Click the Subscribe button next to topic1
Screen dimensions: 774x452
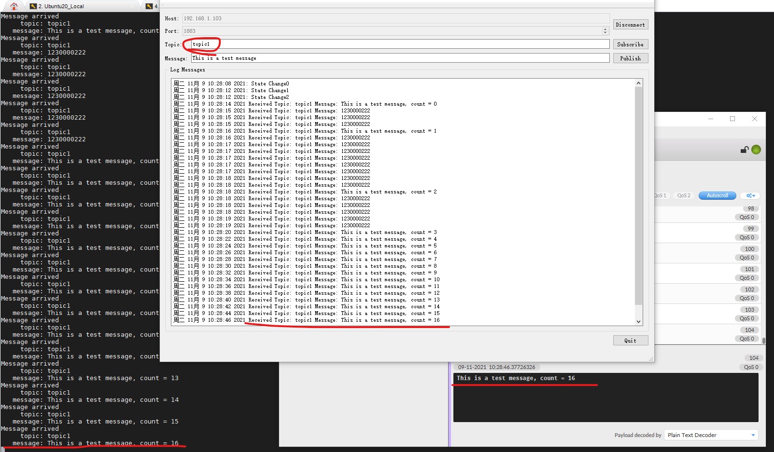(x=630, y=44)
